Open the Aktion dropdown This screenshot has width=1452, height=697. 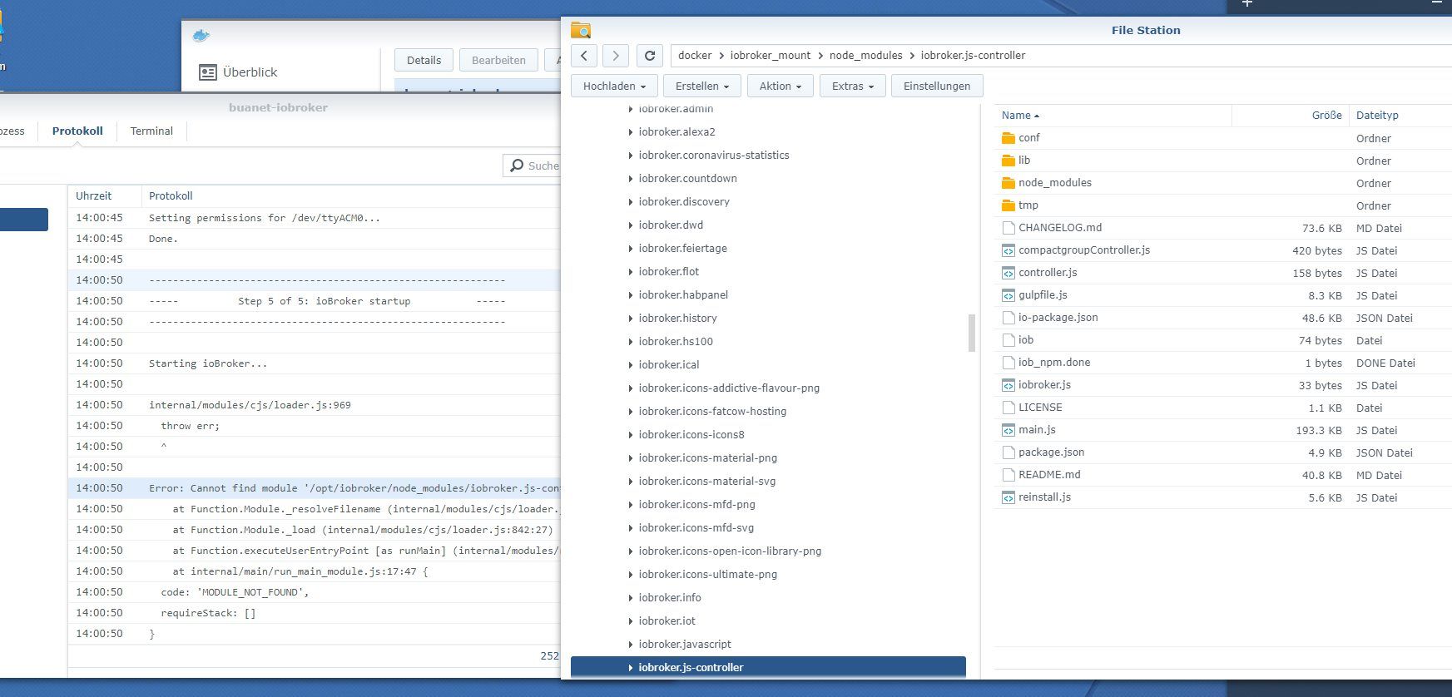pyautogui.click(x=780, y=86)
